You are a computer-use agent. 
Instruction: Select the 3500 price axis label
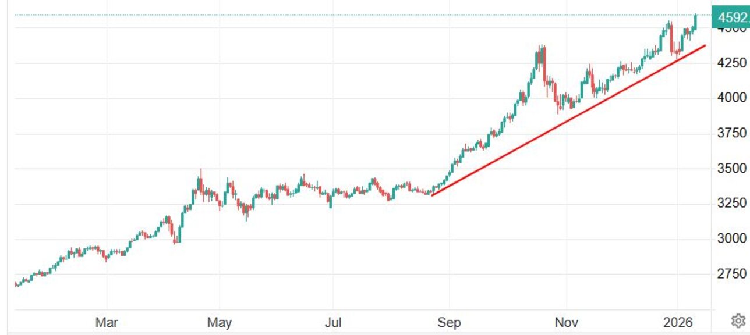[731, 168]
